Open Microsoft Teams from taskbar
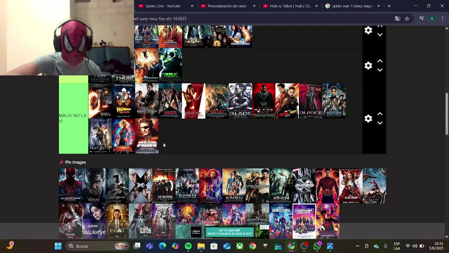The image size is (449, 253). pos(150,246)
